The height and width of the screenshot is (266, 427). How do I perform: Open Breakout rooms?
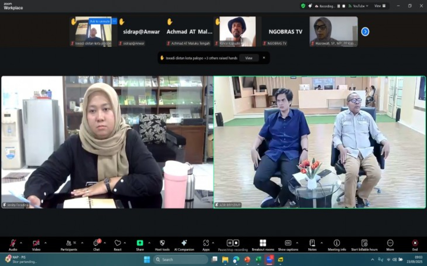[263, 245]
